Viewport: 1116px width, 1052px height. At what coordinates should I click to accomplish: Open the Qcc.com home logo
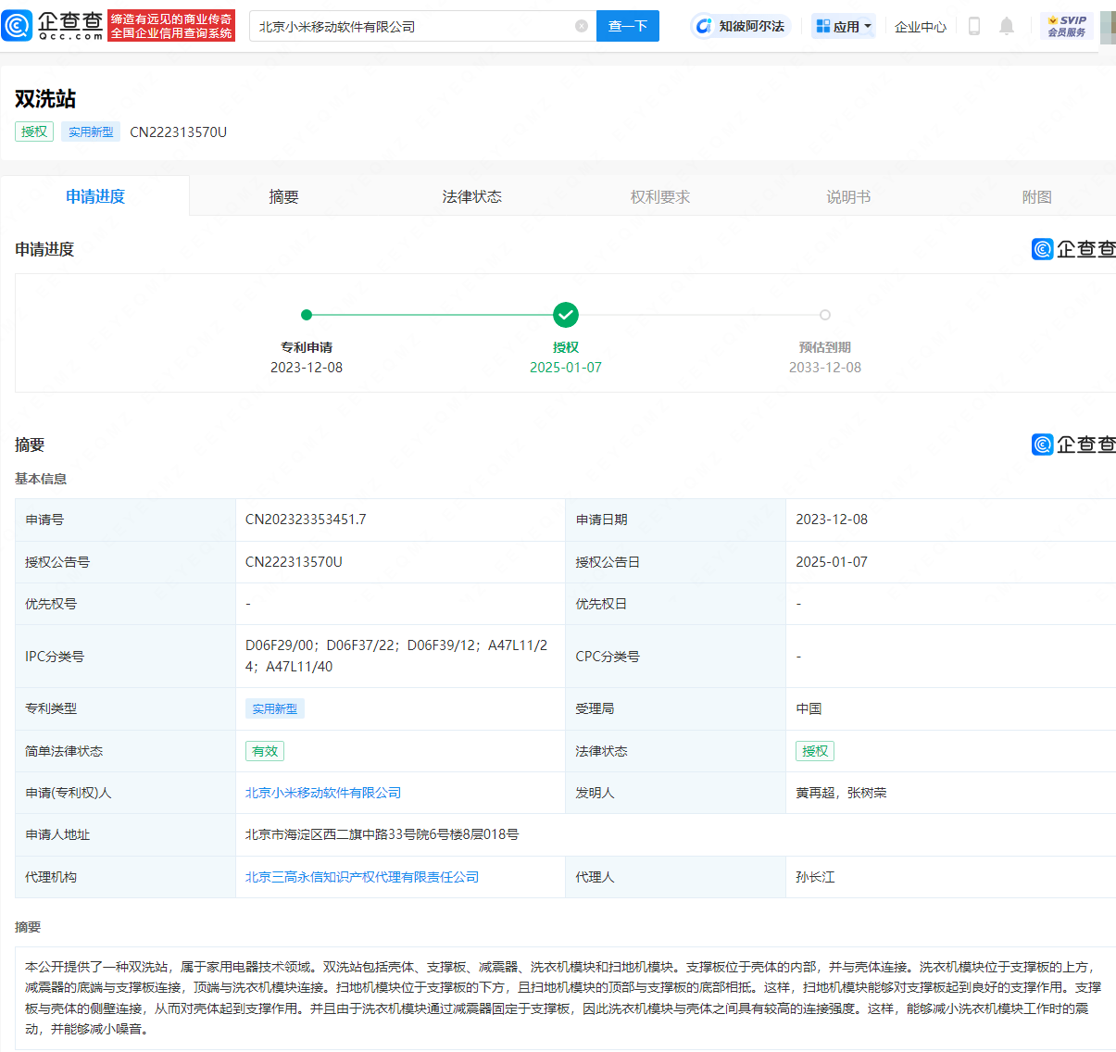(x=53, y=26)
